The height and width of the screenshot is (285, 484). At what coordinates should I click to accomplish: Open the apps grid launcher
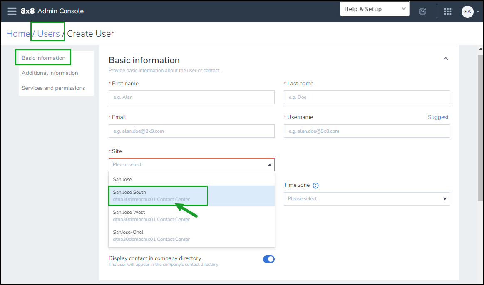point(447,11)
